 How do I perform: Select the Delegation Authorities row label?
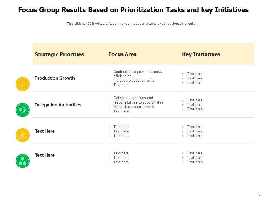[x=58, y=105]
